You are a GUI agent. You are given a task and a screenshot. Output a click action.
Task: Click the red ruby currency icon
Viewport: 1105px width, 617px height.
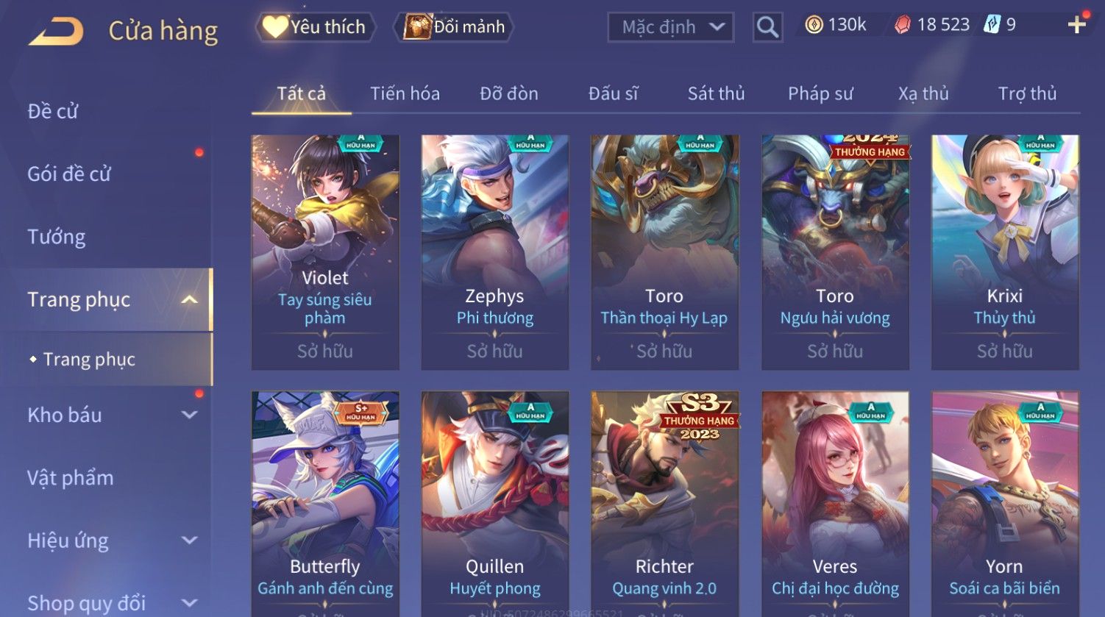tap(902, 26)
